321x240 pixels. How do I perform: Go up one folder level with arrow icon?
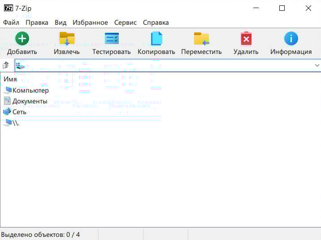pos(6,65)
